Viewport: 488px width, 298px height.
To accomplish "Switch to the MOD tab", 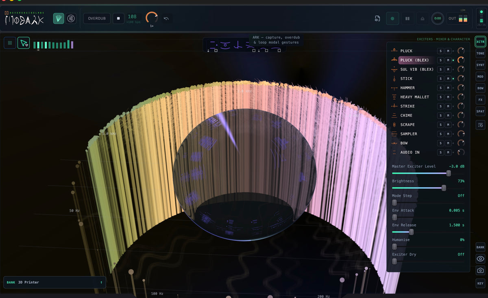I will 480,76.
